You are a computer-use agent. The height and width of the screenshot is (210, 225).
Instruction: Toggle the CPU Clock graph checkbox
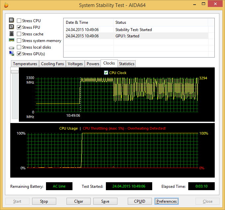[106, 73]
